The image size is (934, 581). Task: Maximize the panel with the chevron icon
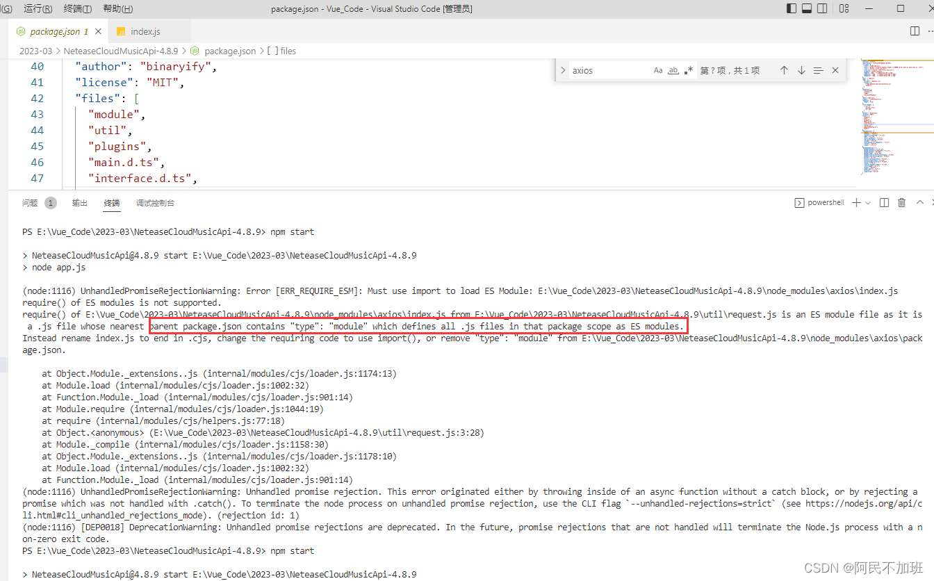pyautogui.click(x=919, y=202)
